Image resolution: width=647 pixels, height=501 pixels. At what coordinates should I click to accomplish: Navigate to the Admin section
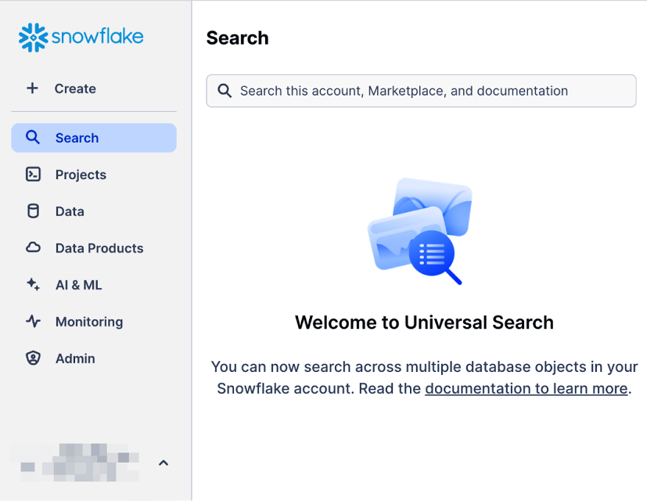coord(75,359)
